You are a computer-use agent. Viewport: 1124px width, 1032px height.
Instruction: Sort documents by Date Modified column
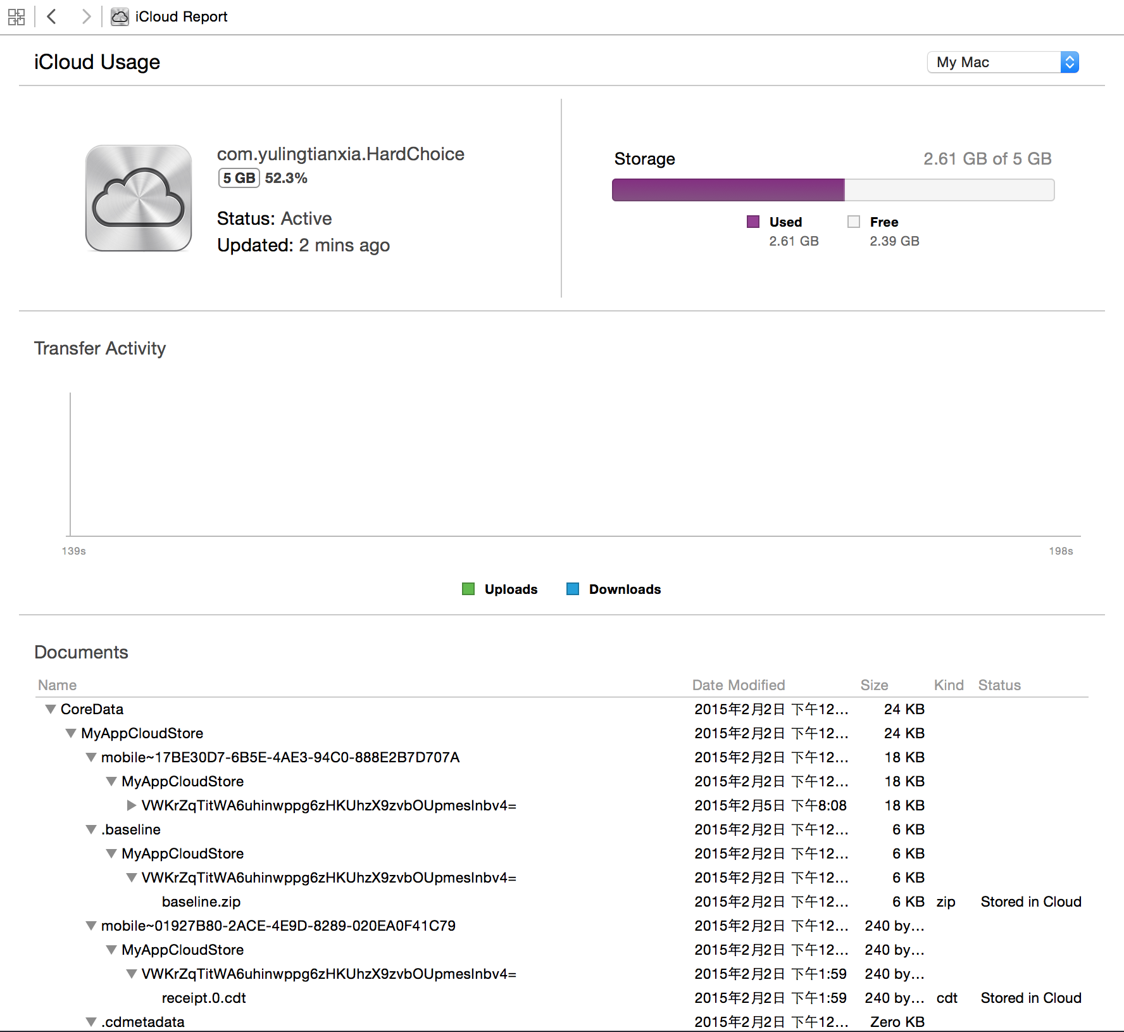coord(739,685)
